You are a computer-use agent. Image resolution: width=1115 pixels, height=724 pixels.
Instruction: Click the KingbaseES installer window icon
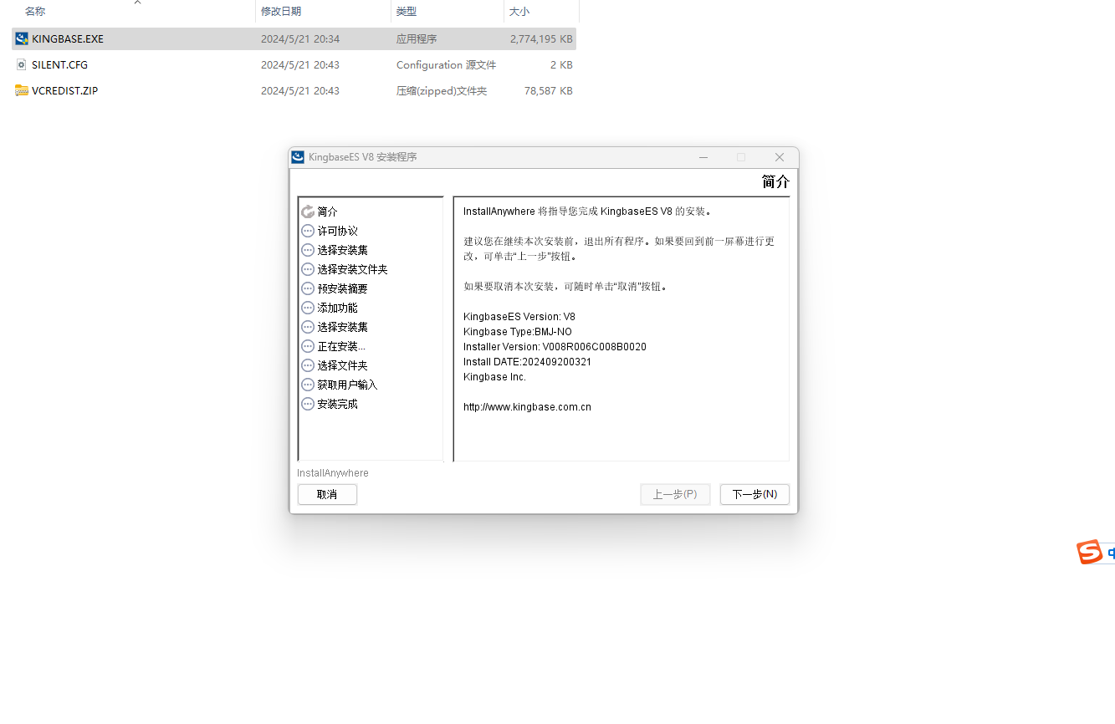tap(297, 156)
